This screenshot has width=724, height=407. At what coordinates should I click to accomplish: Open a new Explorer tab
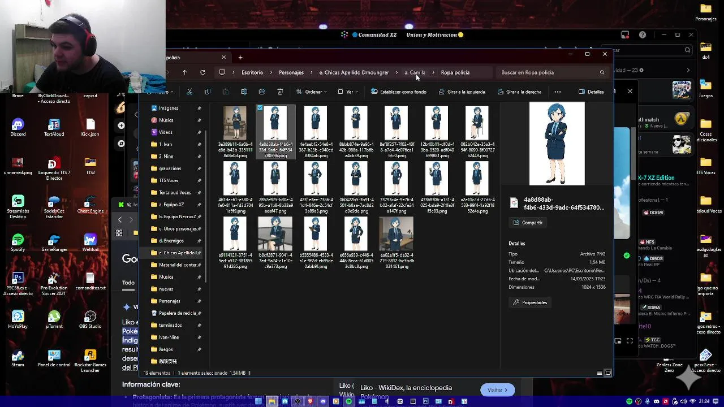click(x=240, y=57)
